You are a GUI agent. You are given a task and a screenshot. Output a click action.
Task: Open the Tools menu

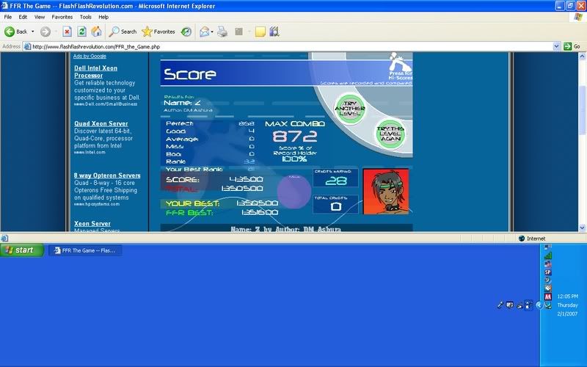tap(85, 16)
